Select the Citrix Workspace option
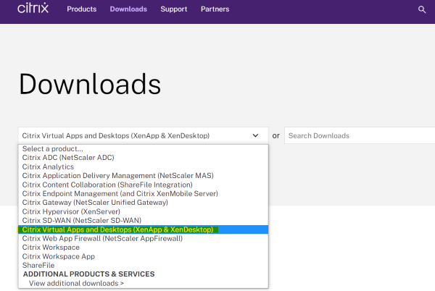Image resolution: width=435 pixels, height=291 pixels. click(x=143, y=248)
